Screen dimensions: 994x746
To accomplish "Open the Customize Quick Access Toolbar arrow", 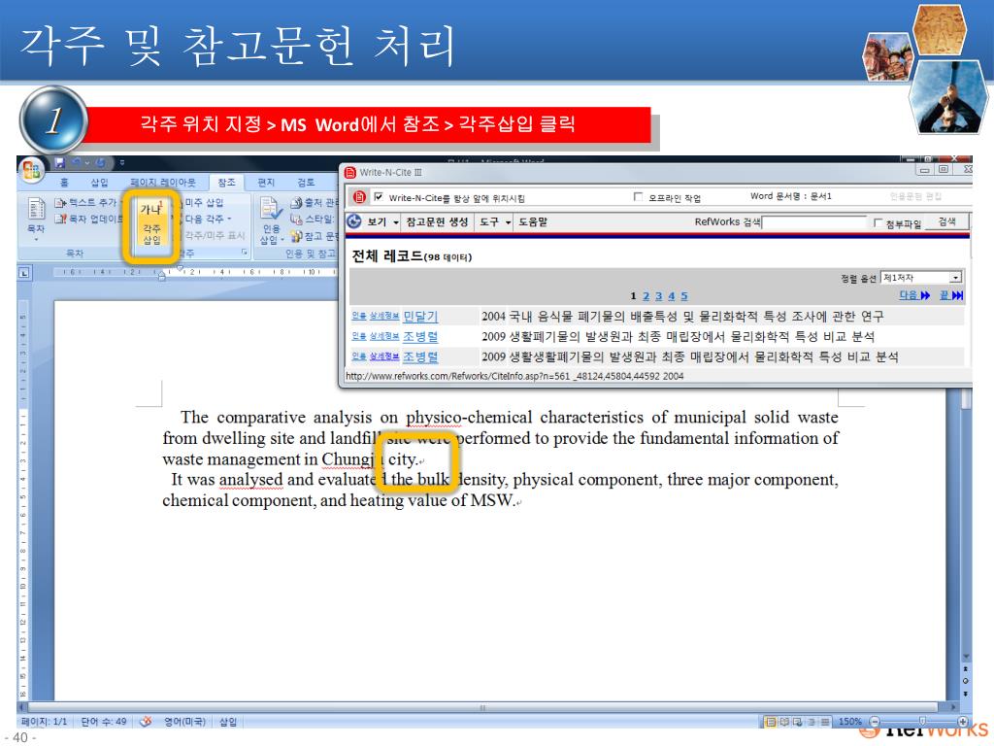I will pos(122,163).
